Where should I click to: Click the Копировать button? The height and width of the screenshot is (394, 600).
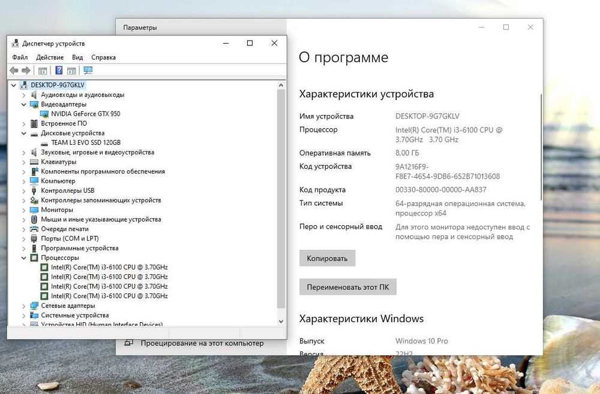[x=327, y=259]
